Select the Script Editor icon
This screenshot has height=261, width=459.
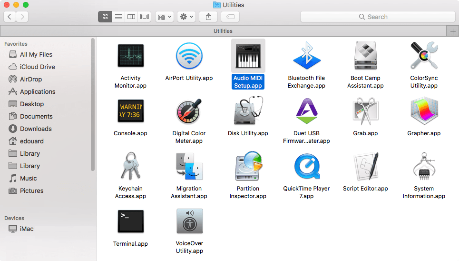point(365,166)
